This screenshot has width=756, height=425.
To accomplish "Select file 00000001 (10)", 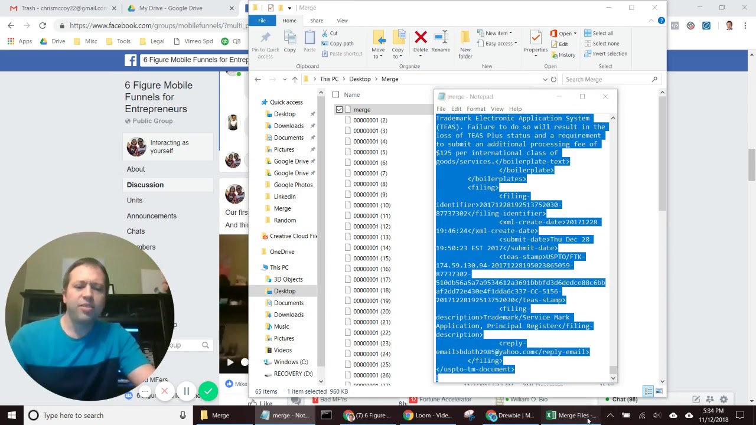I will click(372, 205).
